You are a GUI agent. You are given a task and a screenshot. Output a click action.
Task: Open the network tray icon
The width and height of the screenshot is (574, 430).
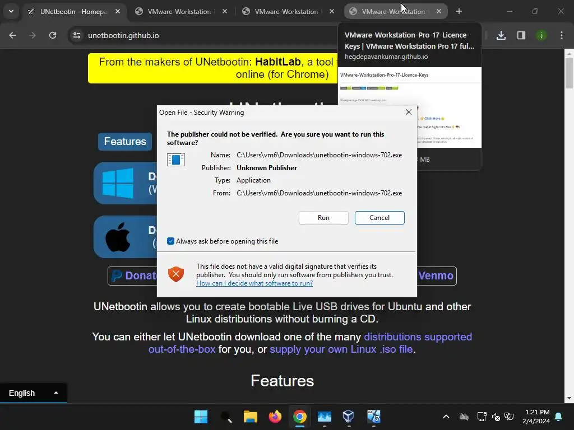[x=482, y=417]
